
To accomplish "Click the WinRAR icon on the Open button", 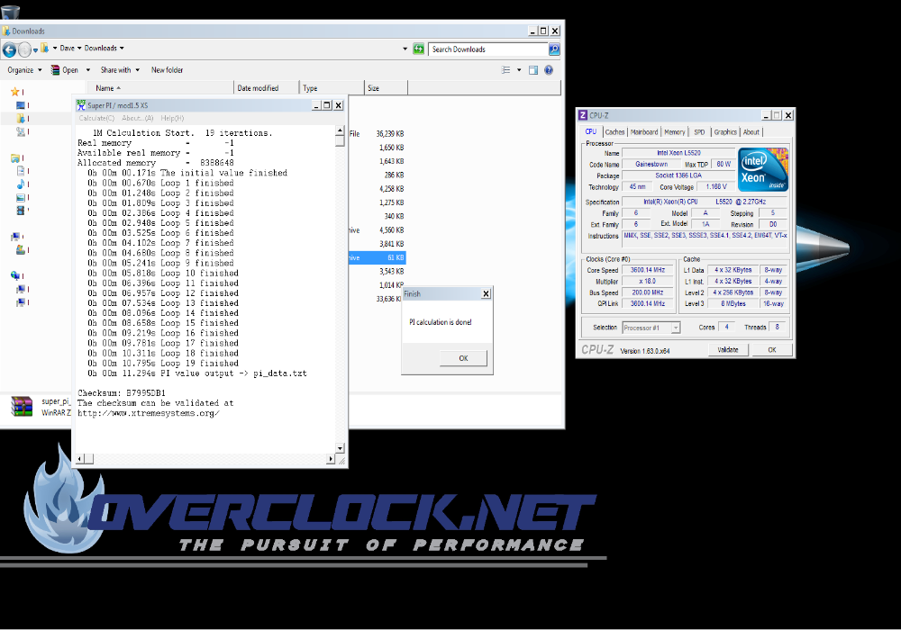I will [55, 70].
